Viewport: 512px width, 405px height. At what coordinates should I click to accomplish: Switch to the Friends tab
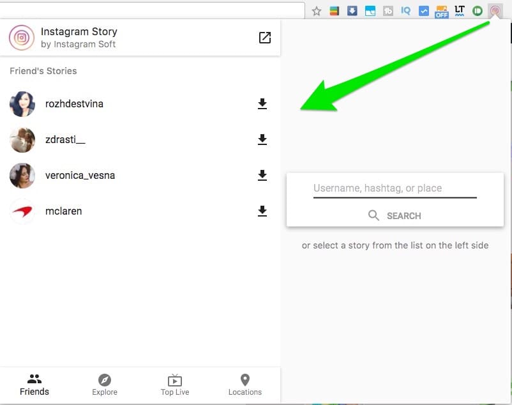34,385
